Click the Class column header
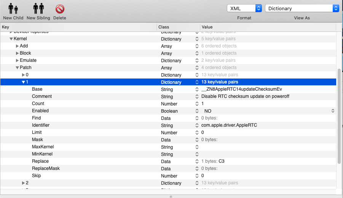Screen dimensions: 343x198 pyautogui.click(x=178, y=27)
